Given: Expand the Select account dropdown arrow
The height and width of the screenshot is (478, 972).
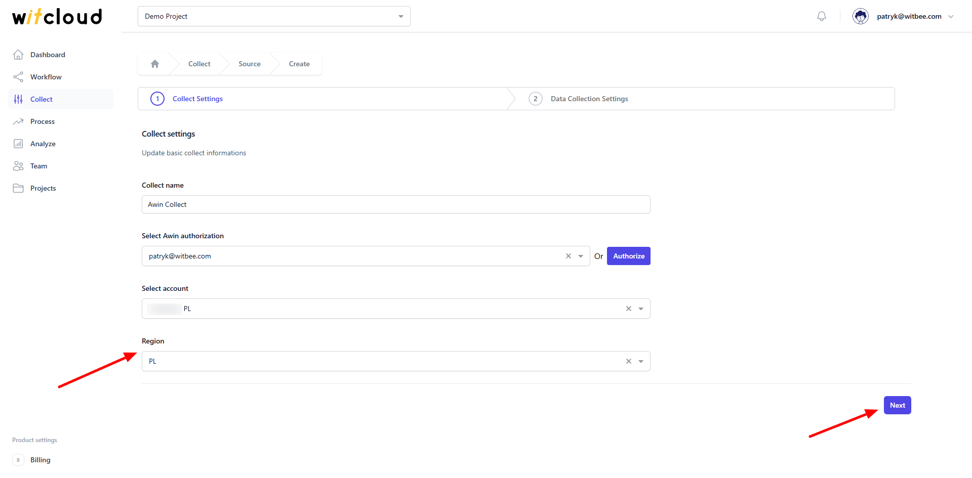Looking at the screenshot, I should pos(641,309).
